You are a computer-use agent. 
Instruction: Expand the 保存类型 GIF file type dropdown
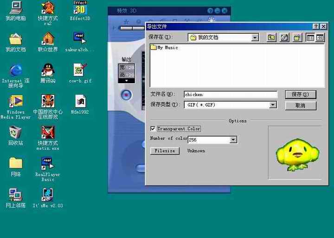point(273,105)
